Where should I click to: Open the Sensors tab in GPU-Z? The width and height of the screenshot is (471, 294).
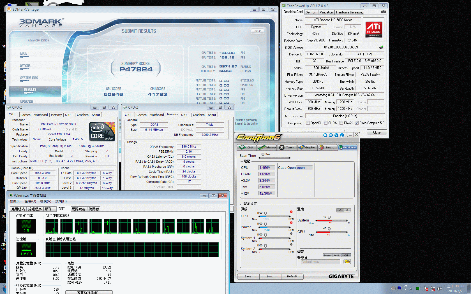(311, 12)
